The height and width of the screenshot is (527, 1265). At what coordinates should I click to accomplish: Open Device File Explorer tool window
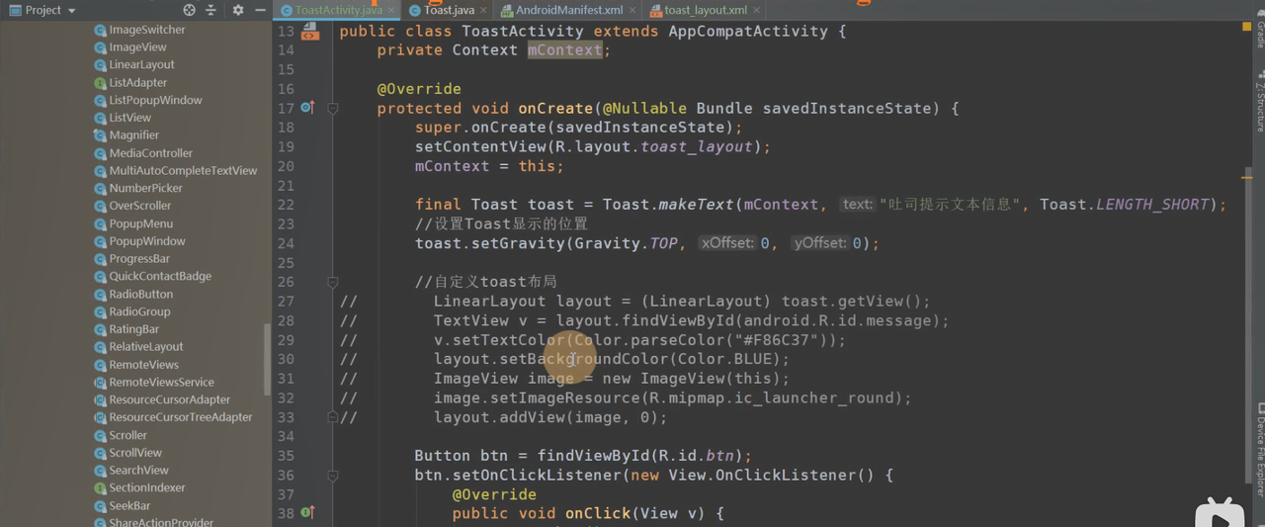click(x=1259, y=450)
